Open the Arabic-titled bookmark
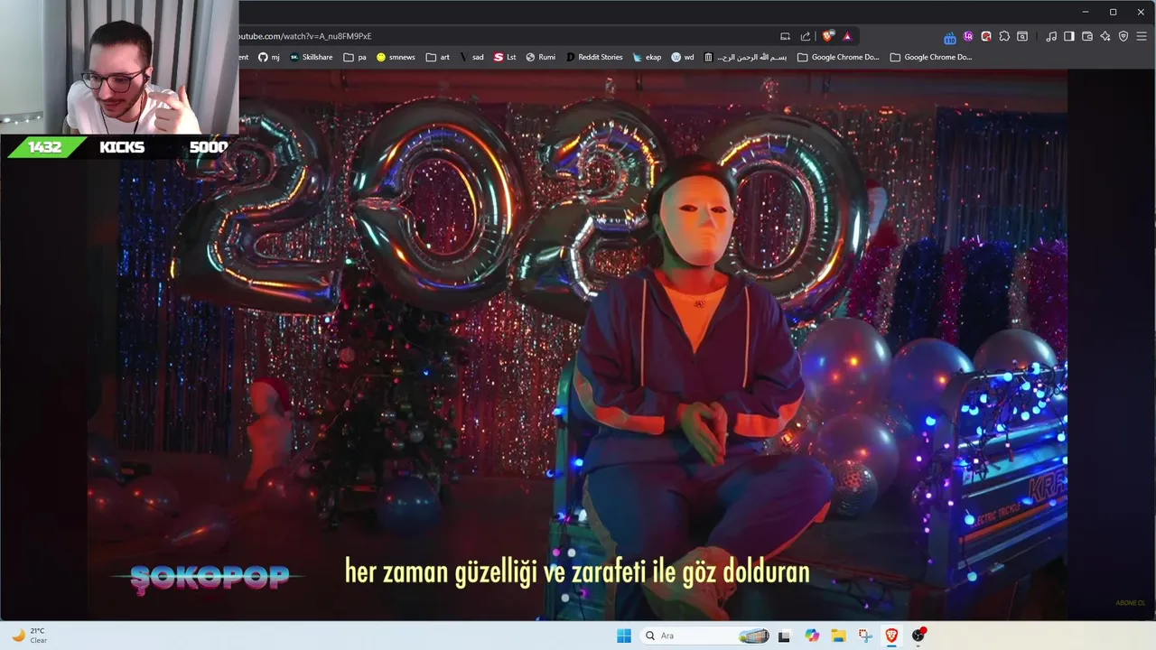 pos(745,57)
